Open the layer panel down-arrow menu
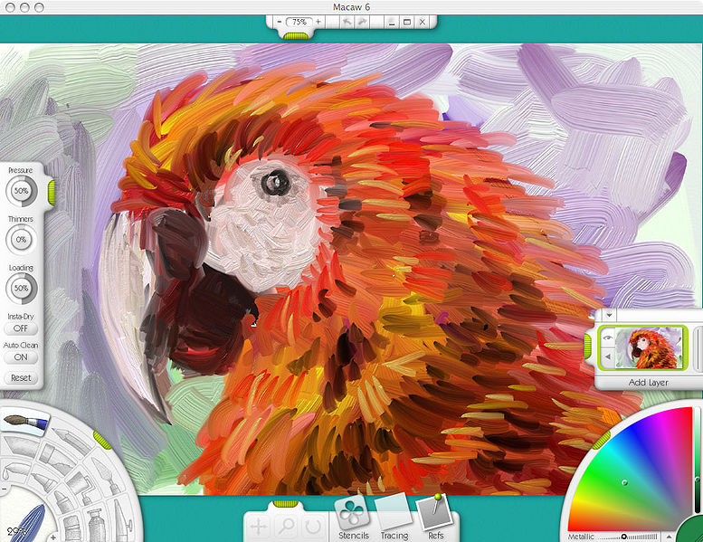The image size is (703, 542). [x=609, y=315]
